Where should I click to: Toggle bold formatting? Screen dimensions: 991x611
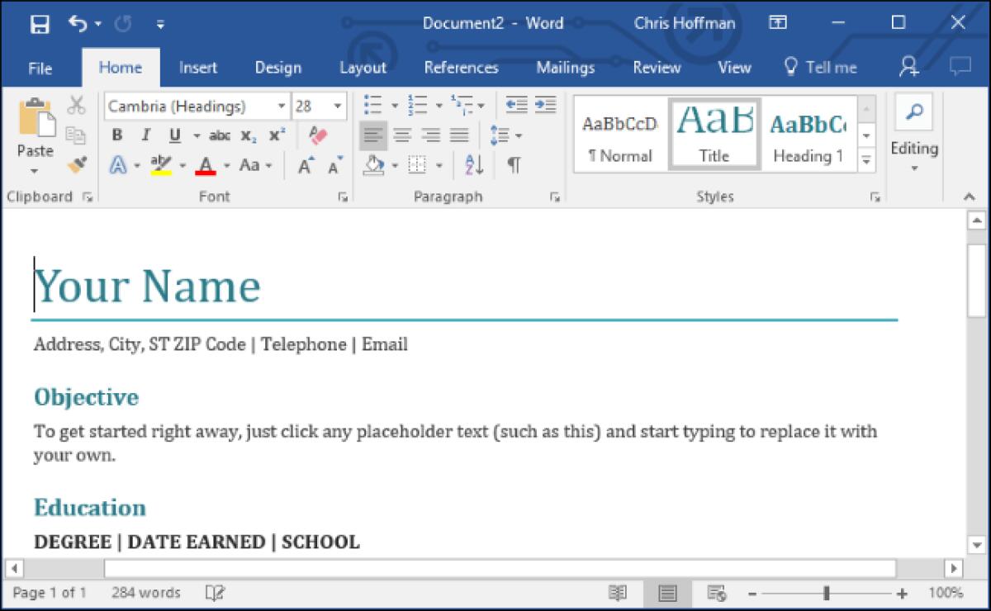116,135
